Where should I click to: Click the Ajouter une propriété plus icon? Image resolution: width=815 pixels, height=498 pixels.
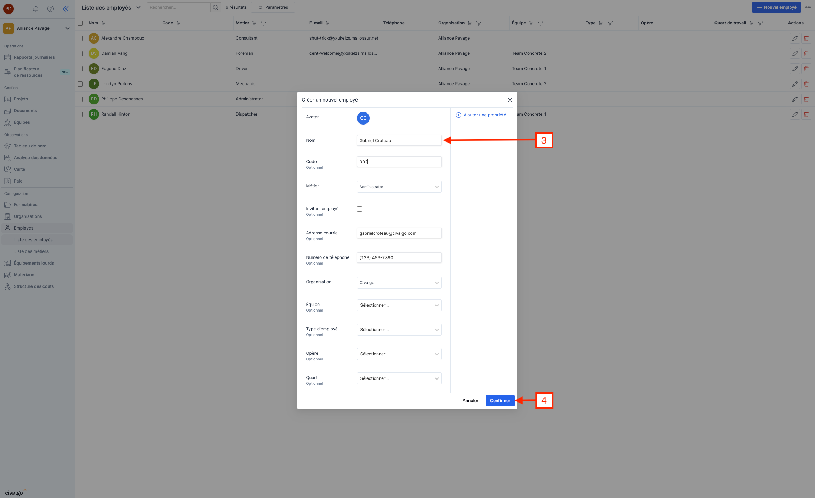coord(458,115)
